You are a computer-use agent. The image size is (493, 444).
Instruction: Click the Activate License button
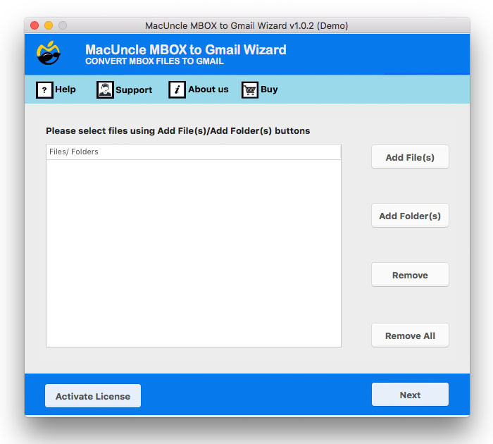(x=93, y=396)
